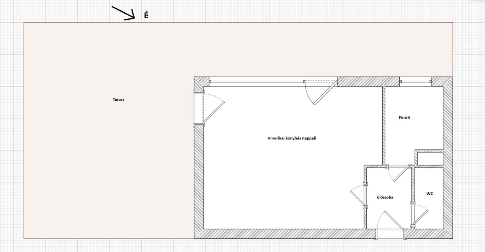
Task: Click the Amerikai konyhás nappali label
Action: tap(292, 138)
